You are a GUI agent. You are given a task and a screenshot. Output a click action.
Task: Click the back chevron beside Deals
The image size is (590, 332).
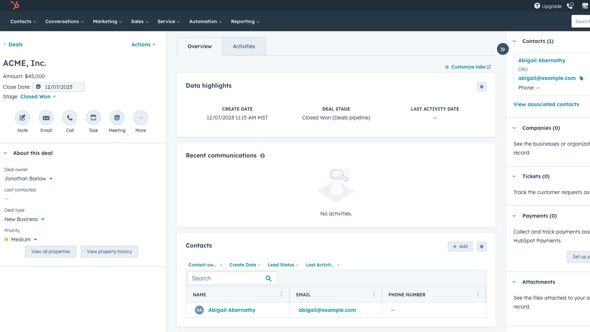(5, 45)
